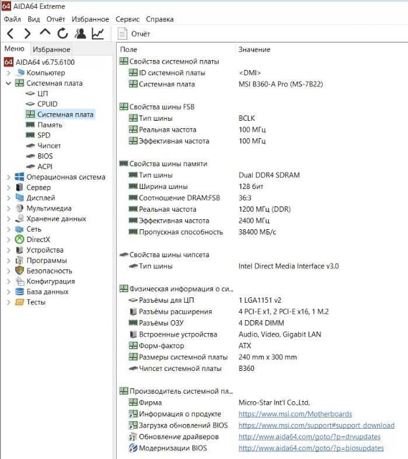Open the Избранное menu in menu bar

tap(90, 19)
